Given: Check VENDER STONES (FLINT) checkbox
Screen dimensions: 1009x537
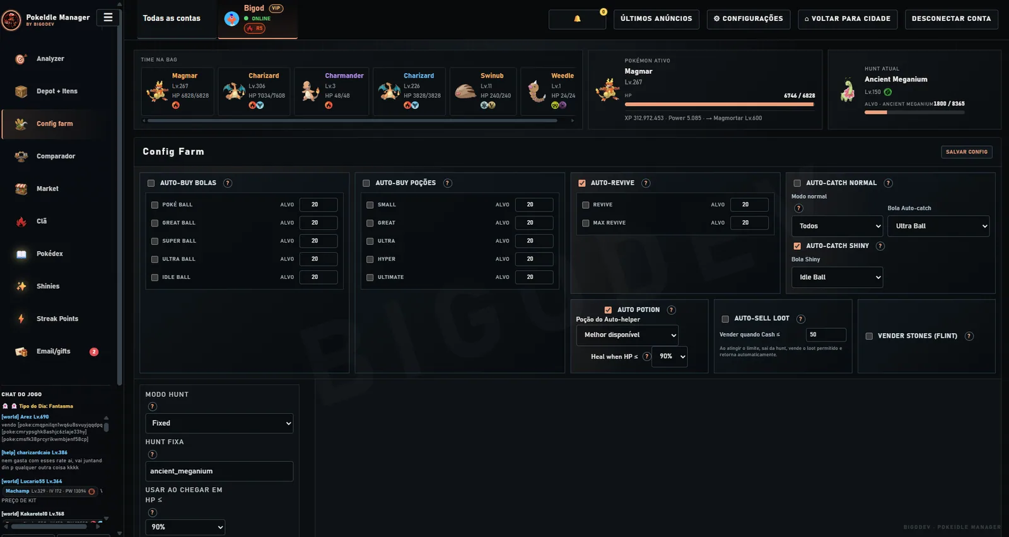Looking at the screenshot, I should [x=869, y=336].
